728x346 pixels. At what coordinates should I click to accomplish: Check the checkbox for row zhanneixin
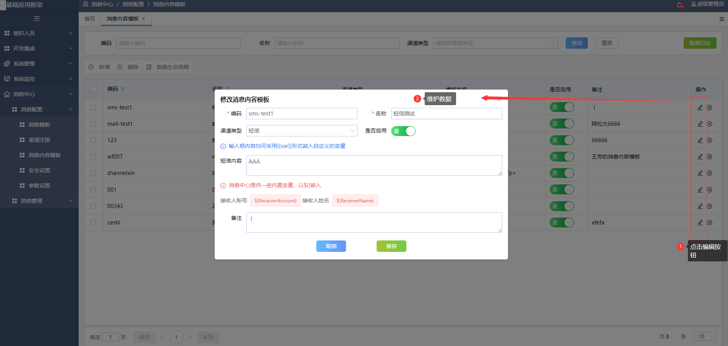[93, 173]
